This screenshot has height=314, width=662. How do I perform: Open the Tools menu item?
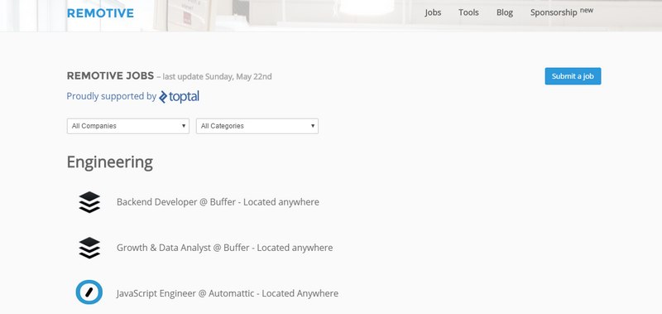tap(468, 12)
